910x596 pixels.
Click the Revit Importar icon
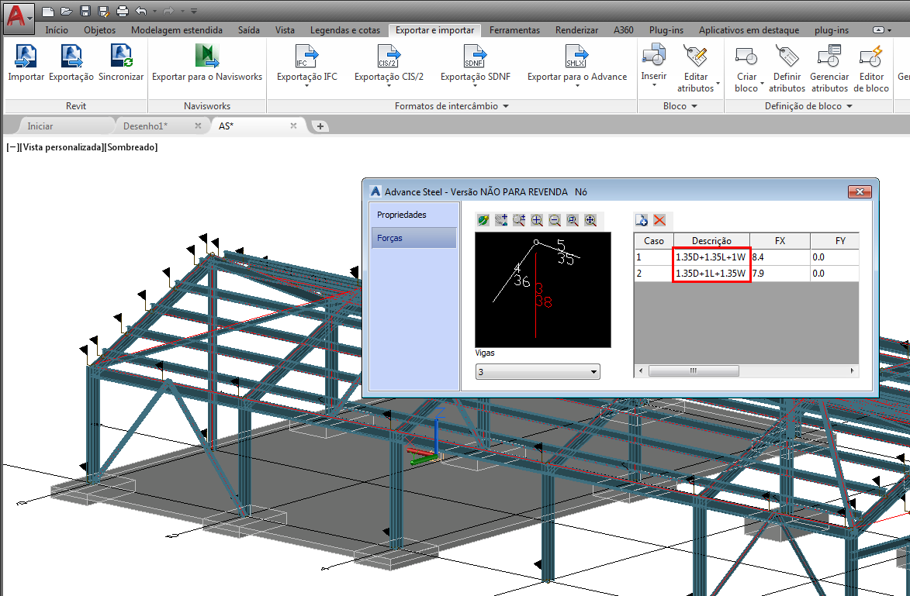click(26, 57)
